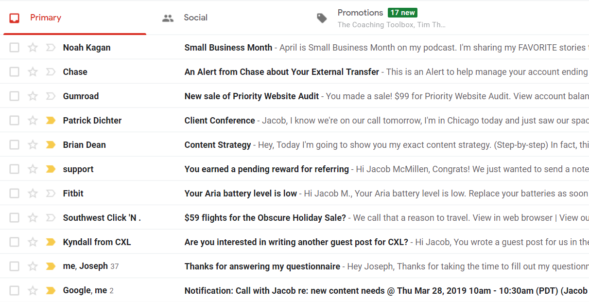Go to the Primary inbox tab
Image resolution: width=589 pixels, height=302 pixels.
point(75,18)
